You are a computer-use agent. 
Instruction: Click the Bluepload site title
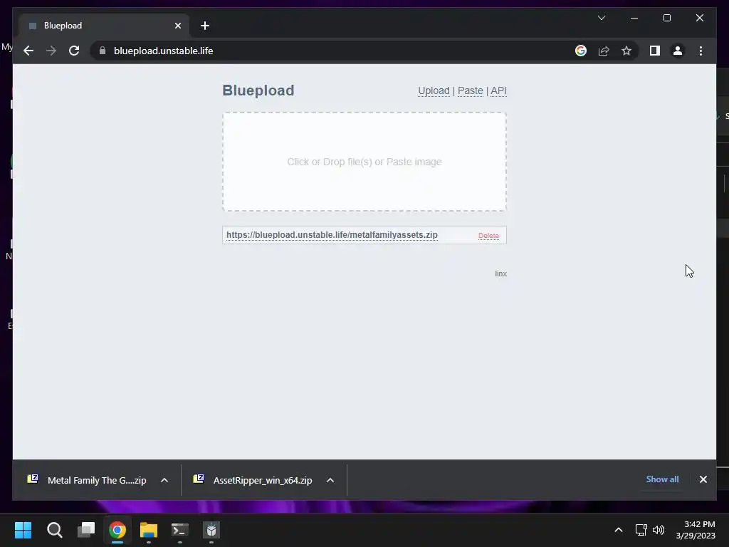tap(258, 90)
